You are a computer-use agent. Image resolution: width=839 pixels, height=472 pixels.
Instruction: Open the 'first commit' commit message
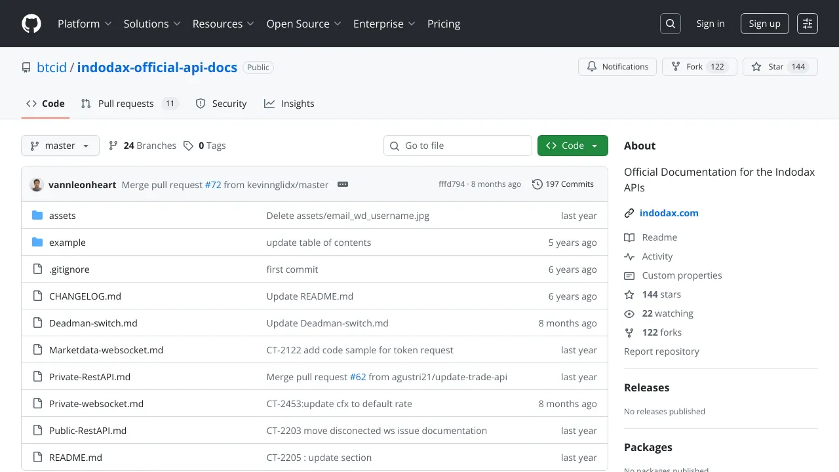tap(292, 269)
